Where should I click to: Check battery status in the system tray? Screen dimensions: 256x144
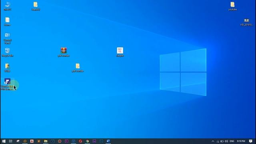point(222,141)
